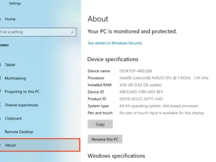Open See details in Windows Security link
Image resolution: width=216 pixels, height=162 pixels.
pos(115,43)
